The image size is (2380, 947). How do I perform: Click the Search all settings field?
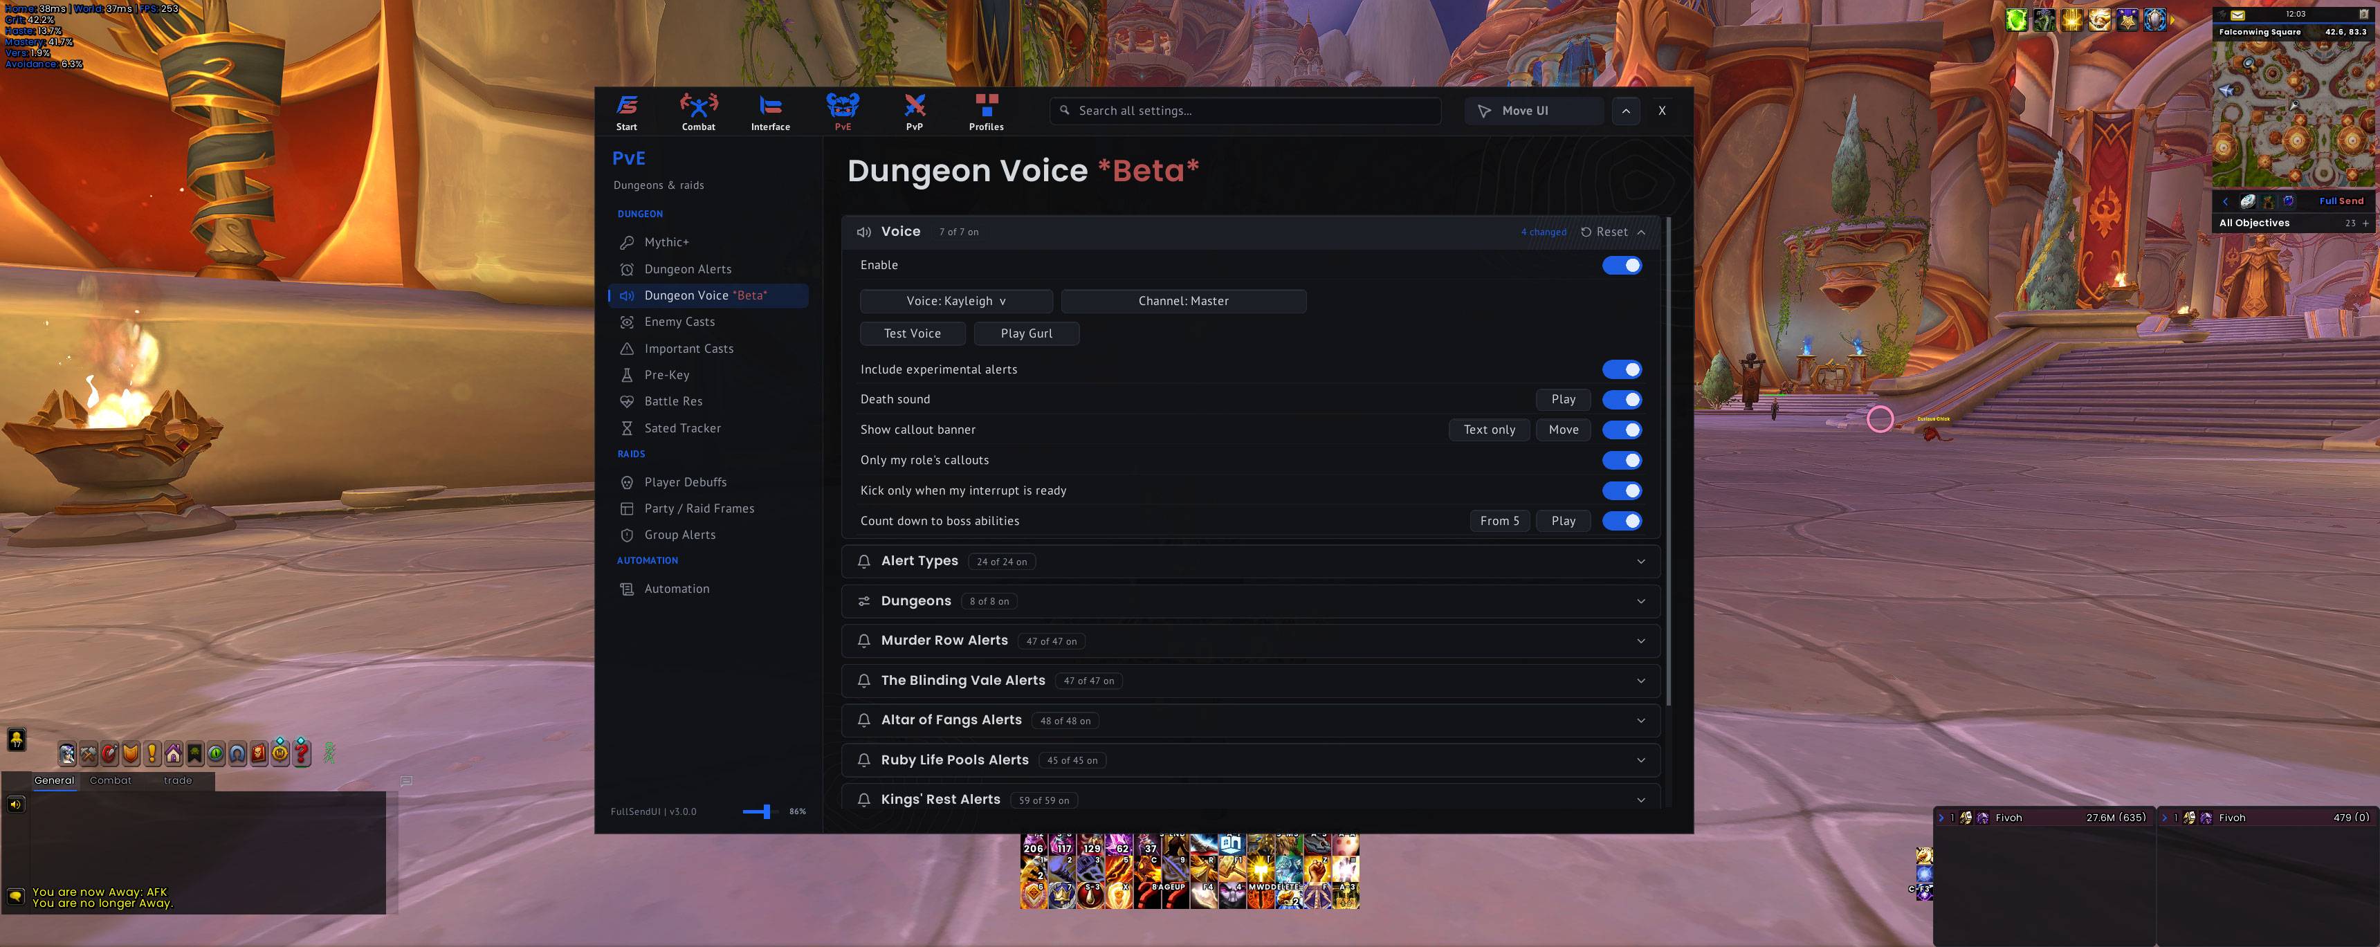click(x=1245, y=111)
